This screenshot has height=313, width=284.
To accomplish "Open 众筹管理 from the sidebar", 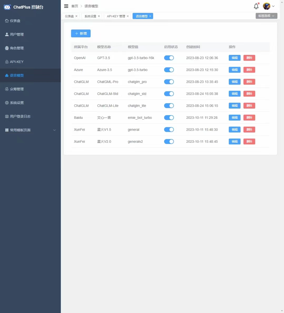I will click(x=17, y=89).
